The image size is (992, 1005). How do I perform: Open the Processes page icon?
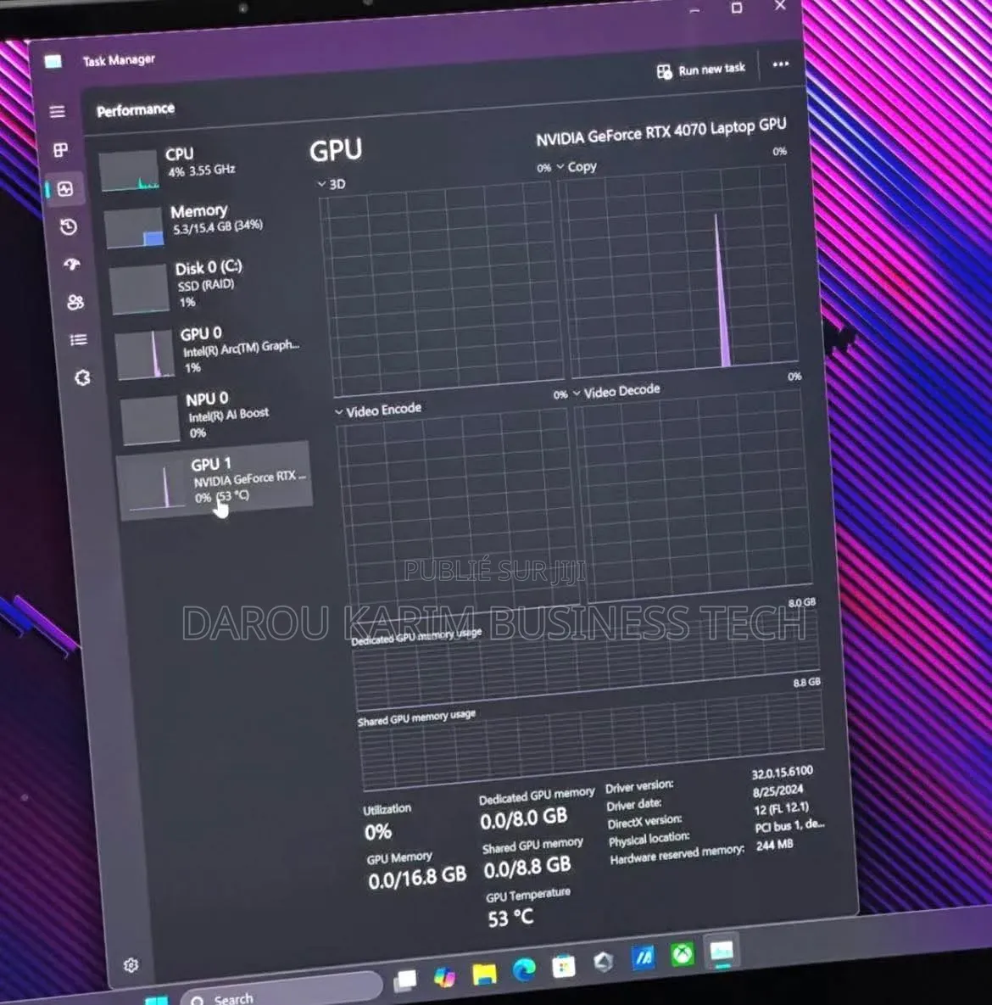60,150
